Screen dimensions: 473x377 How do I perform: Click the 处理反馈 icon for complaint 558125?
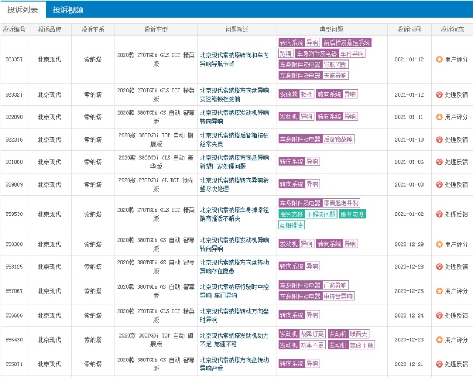pos(439,267)
